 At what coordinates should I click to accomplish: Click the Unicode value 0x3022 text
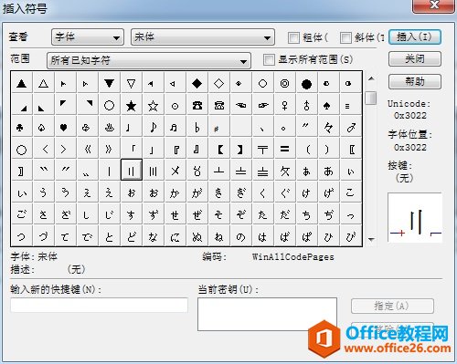click(x=409, y=116)
